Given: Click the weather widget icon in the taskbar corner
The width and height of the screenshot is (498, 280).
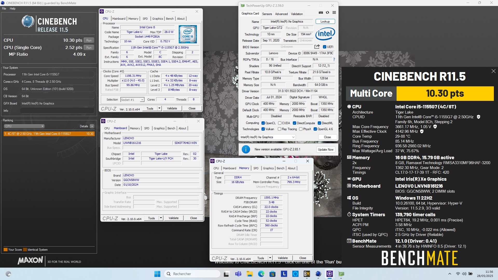Looking at the screenshot, I should point(8,274).
